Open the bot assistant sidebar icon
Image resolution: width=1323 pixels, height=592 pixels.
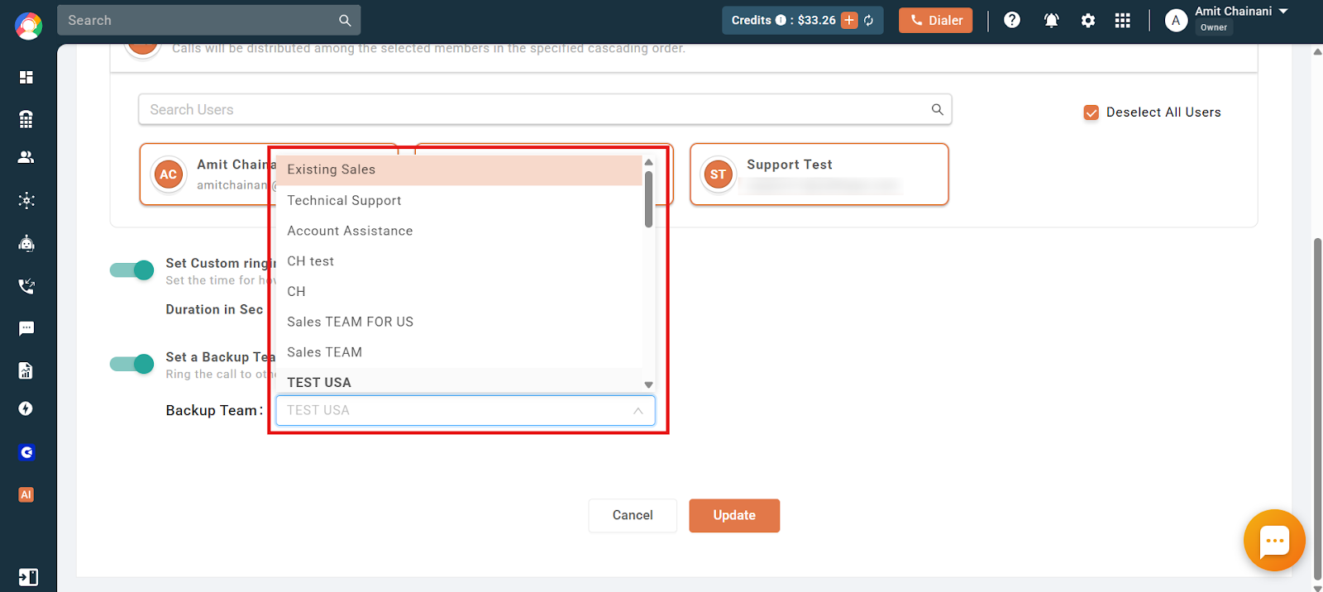click(26, 243)
